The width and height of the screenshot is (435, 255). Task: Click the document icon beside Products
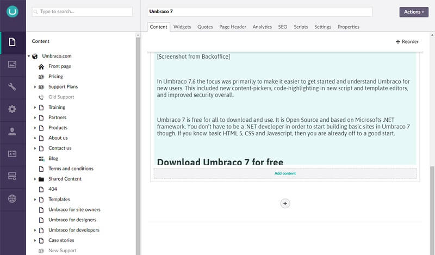[x=41, y=128]
